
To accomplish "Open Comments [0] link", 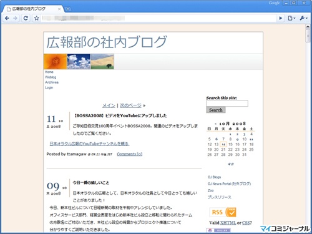I will (130, 154).
